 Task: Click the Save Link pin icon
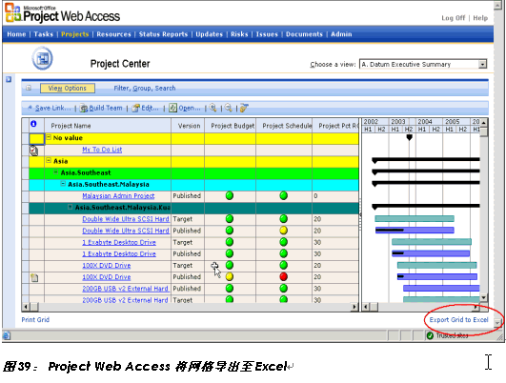point(30,108)
